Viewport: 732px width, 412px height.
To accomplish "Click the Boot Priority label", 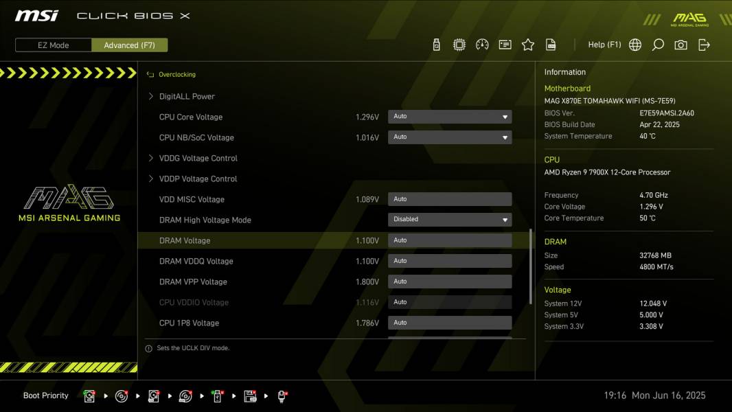I will pos(46,396).
